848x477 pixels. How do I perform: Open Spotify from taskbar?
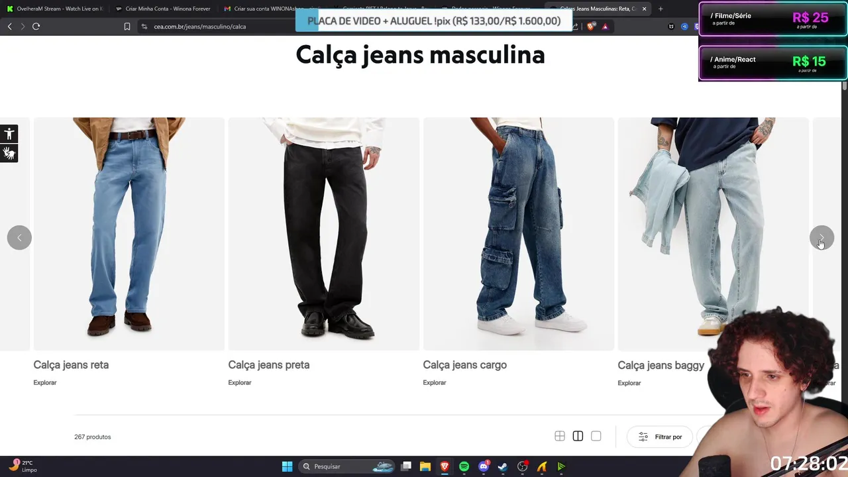(464, 466)
